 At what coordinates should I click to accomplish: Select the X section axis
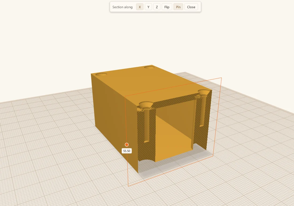140,7
